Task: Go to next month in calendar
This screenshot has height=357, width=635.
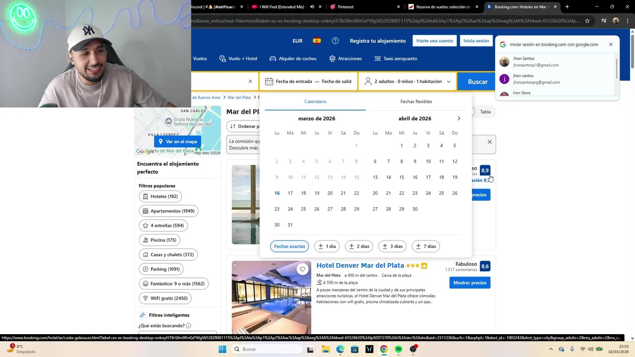Action: point(458,119)
